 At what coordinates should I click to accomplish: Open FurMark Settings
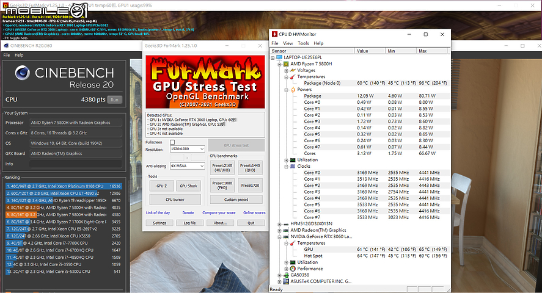(x=159, y=223)
